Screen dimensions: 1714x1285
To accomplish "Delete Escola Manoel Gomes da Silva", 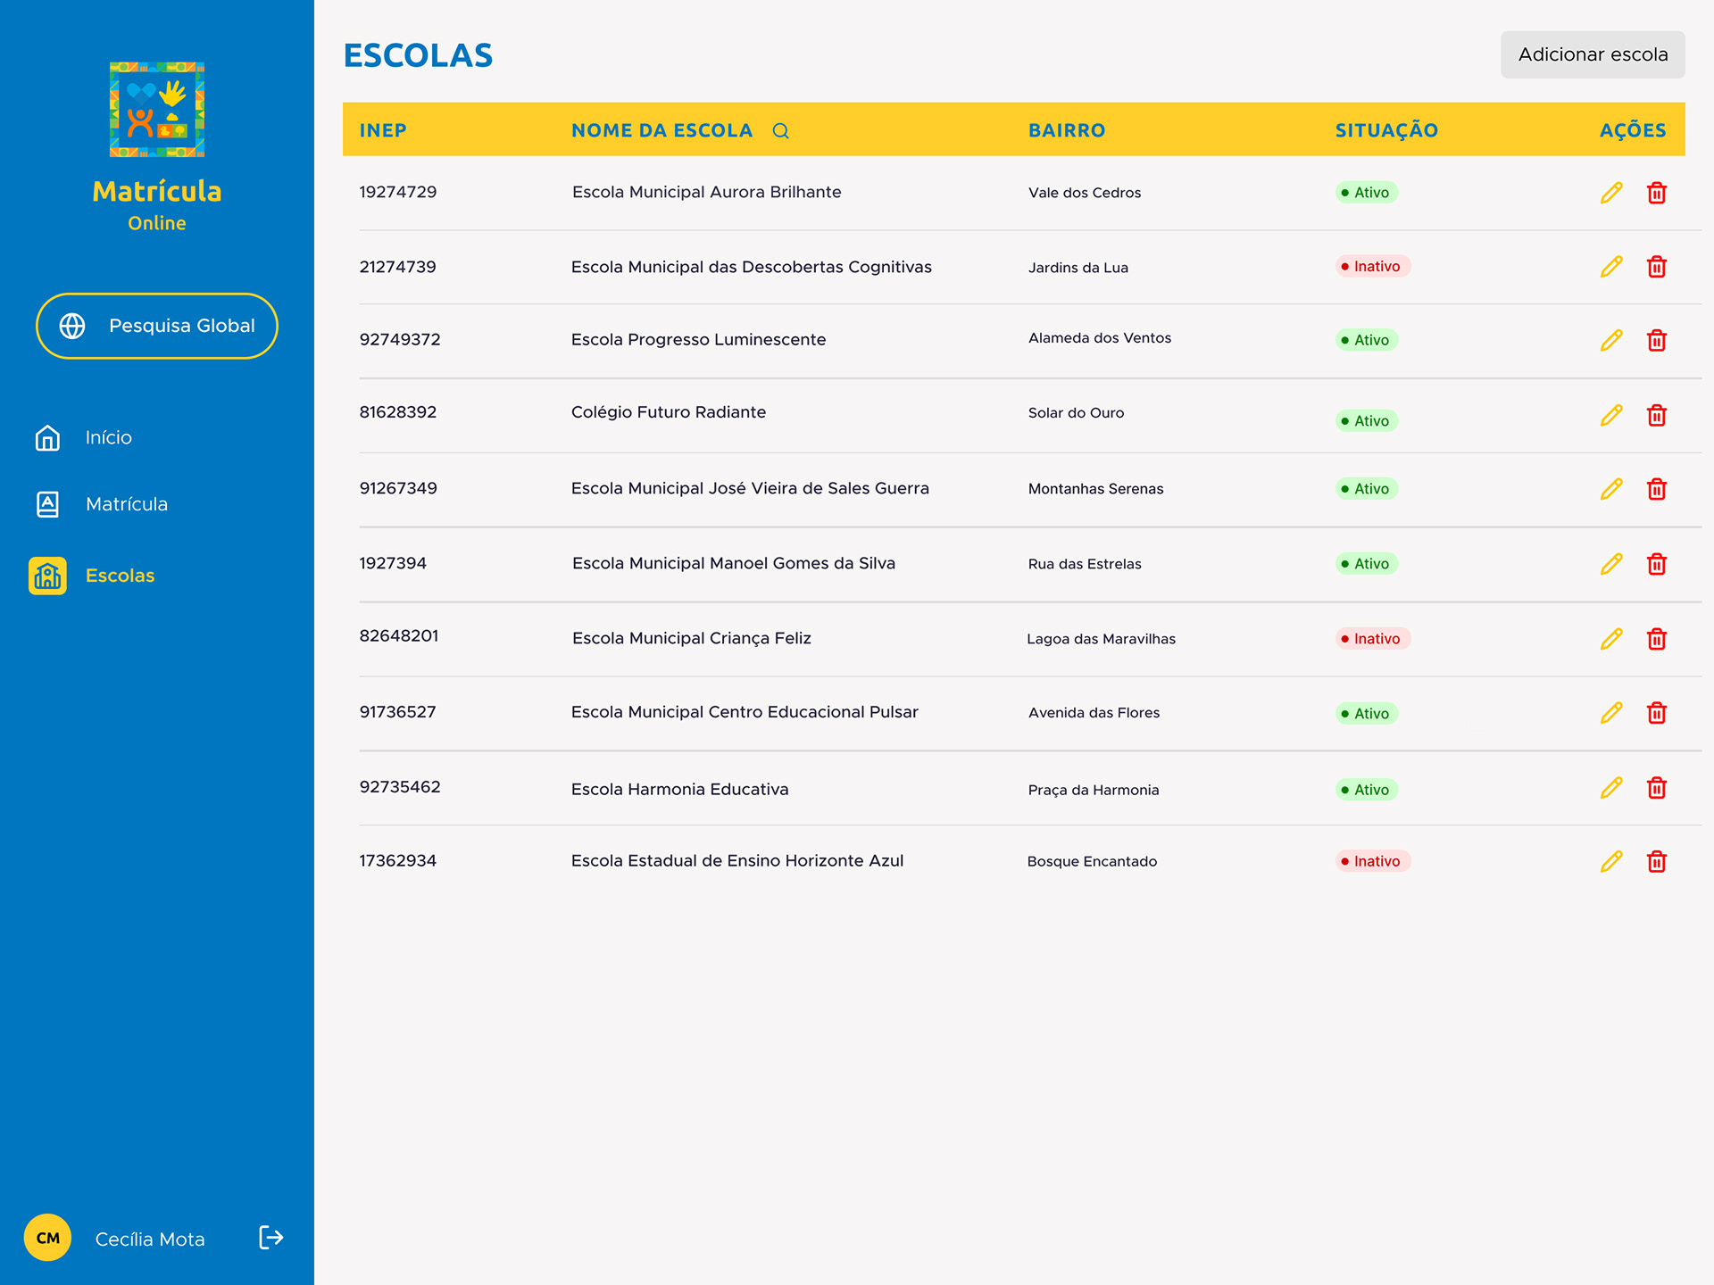I will (1657, 564).
